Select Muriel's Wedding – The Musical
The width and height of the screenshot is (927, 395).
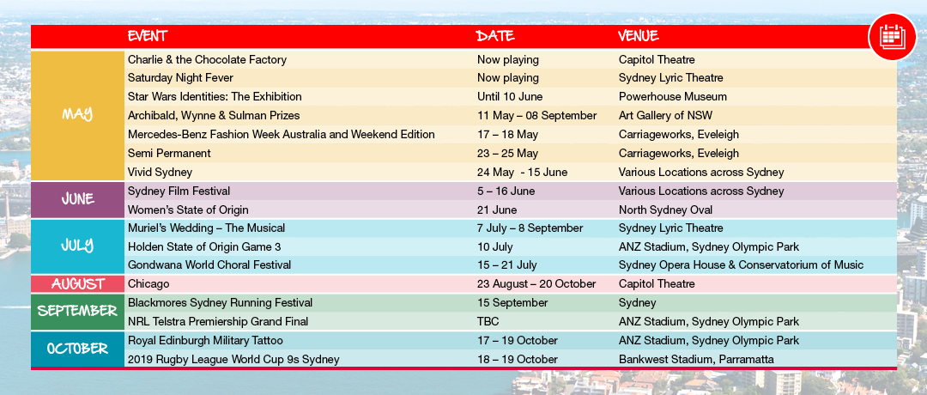[x=206, y=228]
